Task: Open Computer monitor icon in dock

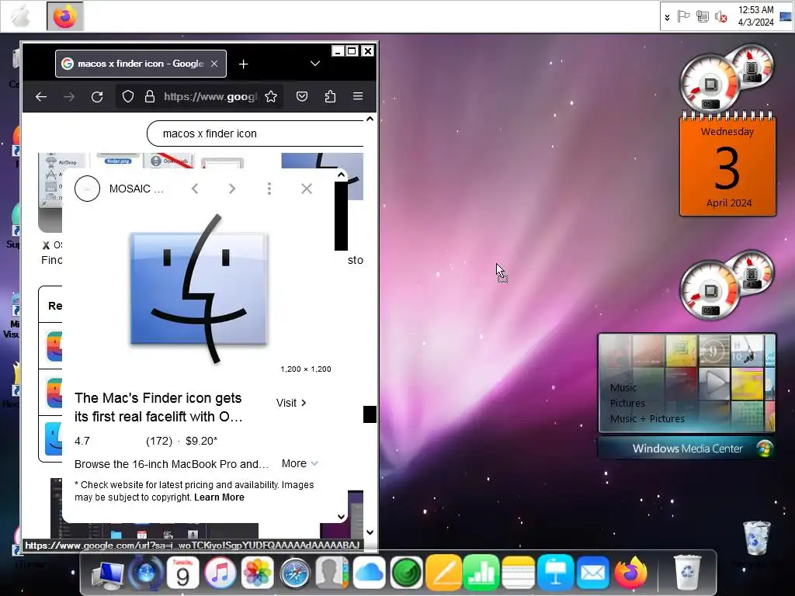Action: pos(108,575)
